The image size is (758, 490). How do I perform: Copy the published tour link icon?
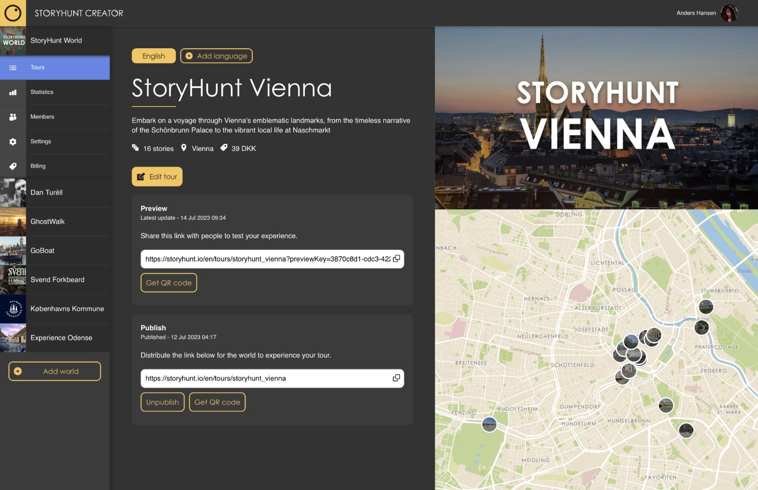pos(396,378)
